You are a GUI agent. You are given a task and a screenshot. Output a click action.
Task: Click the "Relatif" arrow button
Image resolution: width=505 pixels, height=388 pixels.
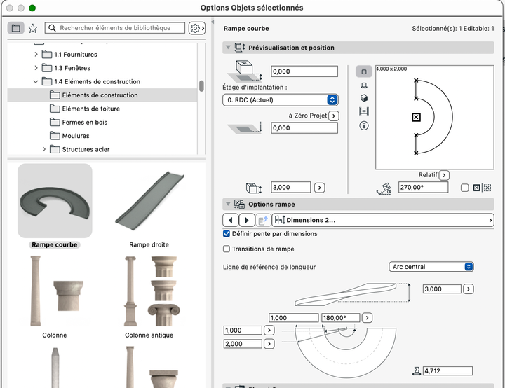coord(444,175)
